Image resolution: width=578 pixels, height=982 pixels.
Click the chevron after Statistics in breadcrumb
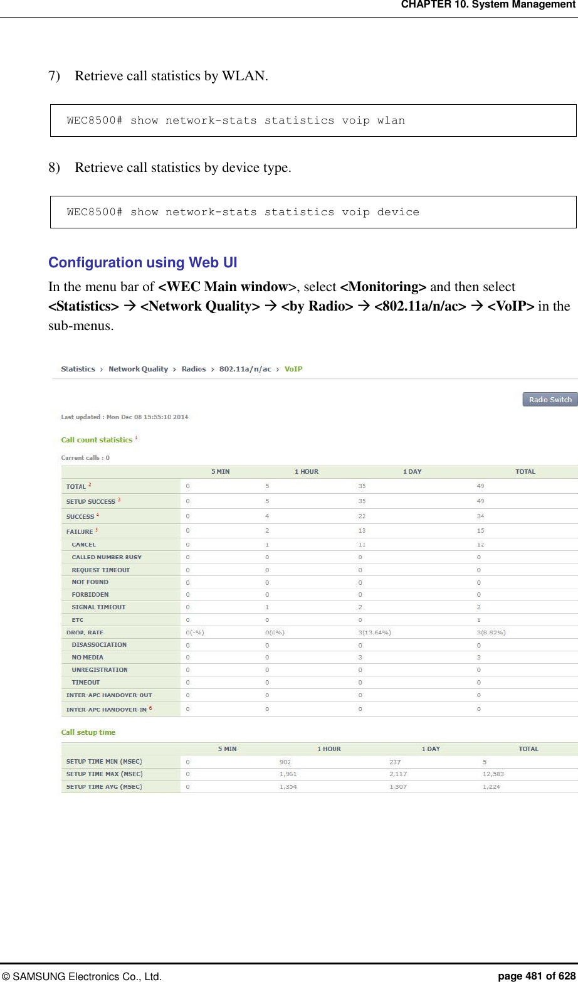pos(101,369)
